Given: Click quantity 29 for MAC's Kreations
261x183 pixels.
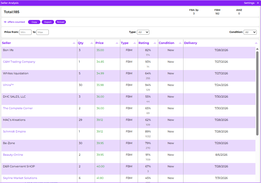Looking at the screenshot, I should (80, 120).
